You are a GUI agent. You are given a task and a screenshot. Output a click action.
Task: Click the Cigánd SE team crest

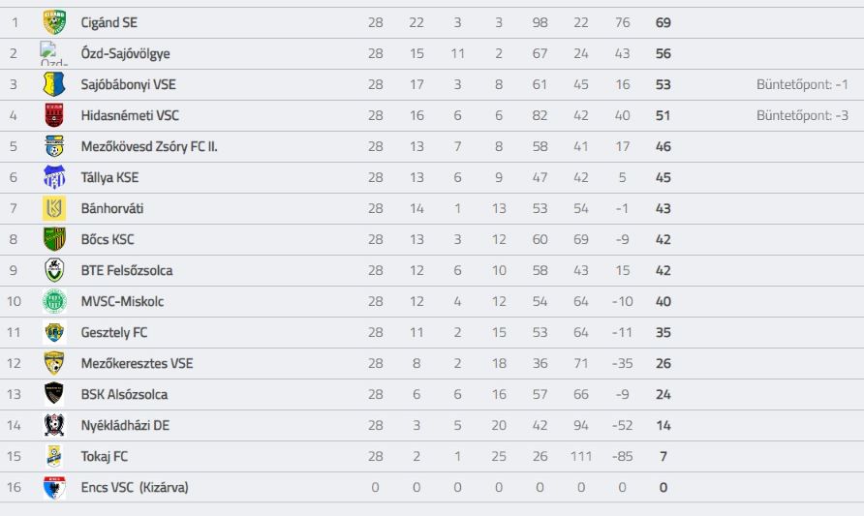(54, 22)
